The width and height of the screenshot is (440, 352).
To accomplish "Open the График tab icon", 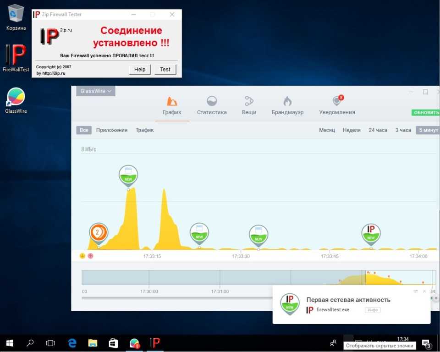I will [172, 101].
